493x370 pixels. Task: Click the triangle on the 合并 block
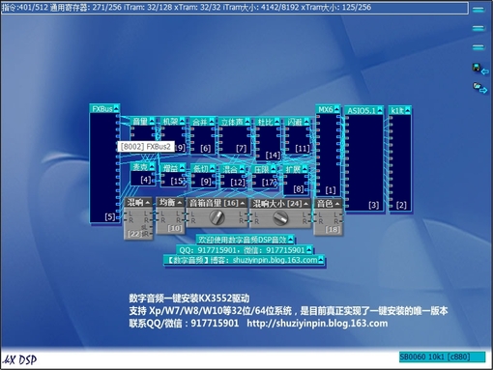pyautogui.click(x=212, y=122)
